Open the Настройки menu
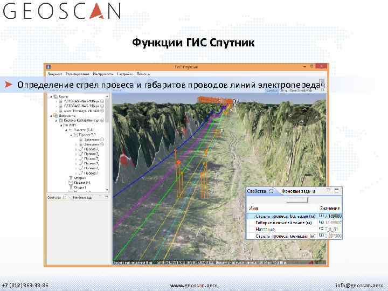 coord(125,74)
